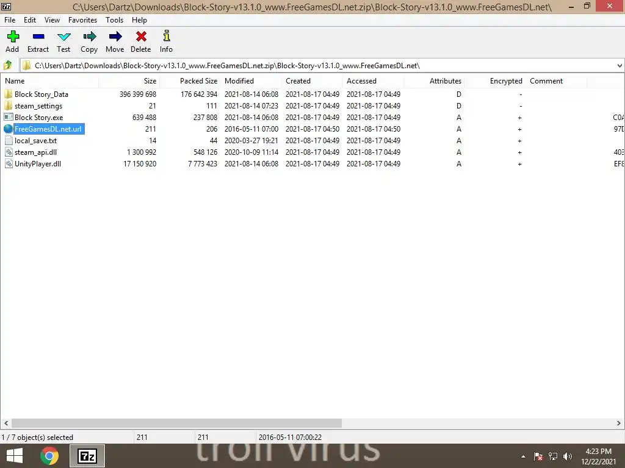This screenshot has width=625, height=468.
Task: Click size value 396 399 698
Action: click(x=138, y=94)
